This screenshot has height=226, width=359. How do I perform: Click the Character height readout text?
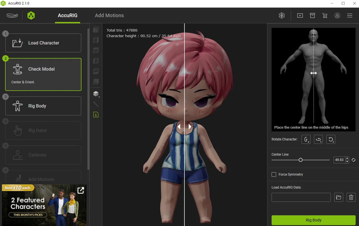pyautogui.click(x=144, y=36)
